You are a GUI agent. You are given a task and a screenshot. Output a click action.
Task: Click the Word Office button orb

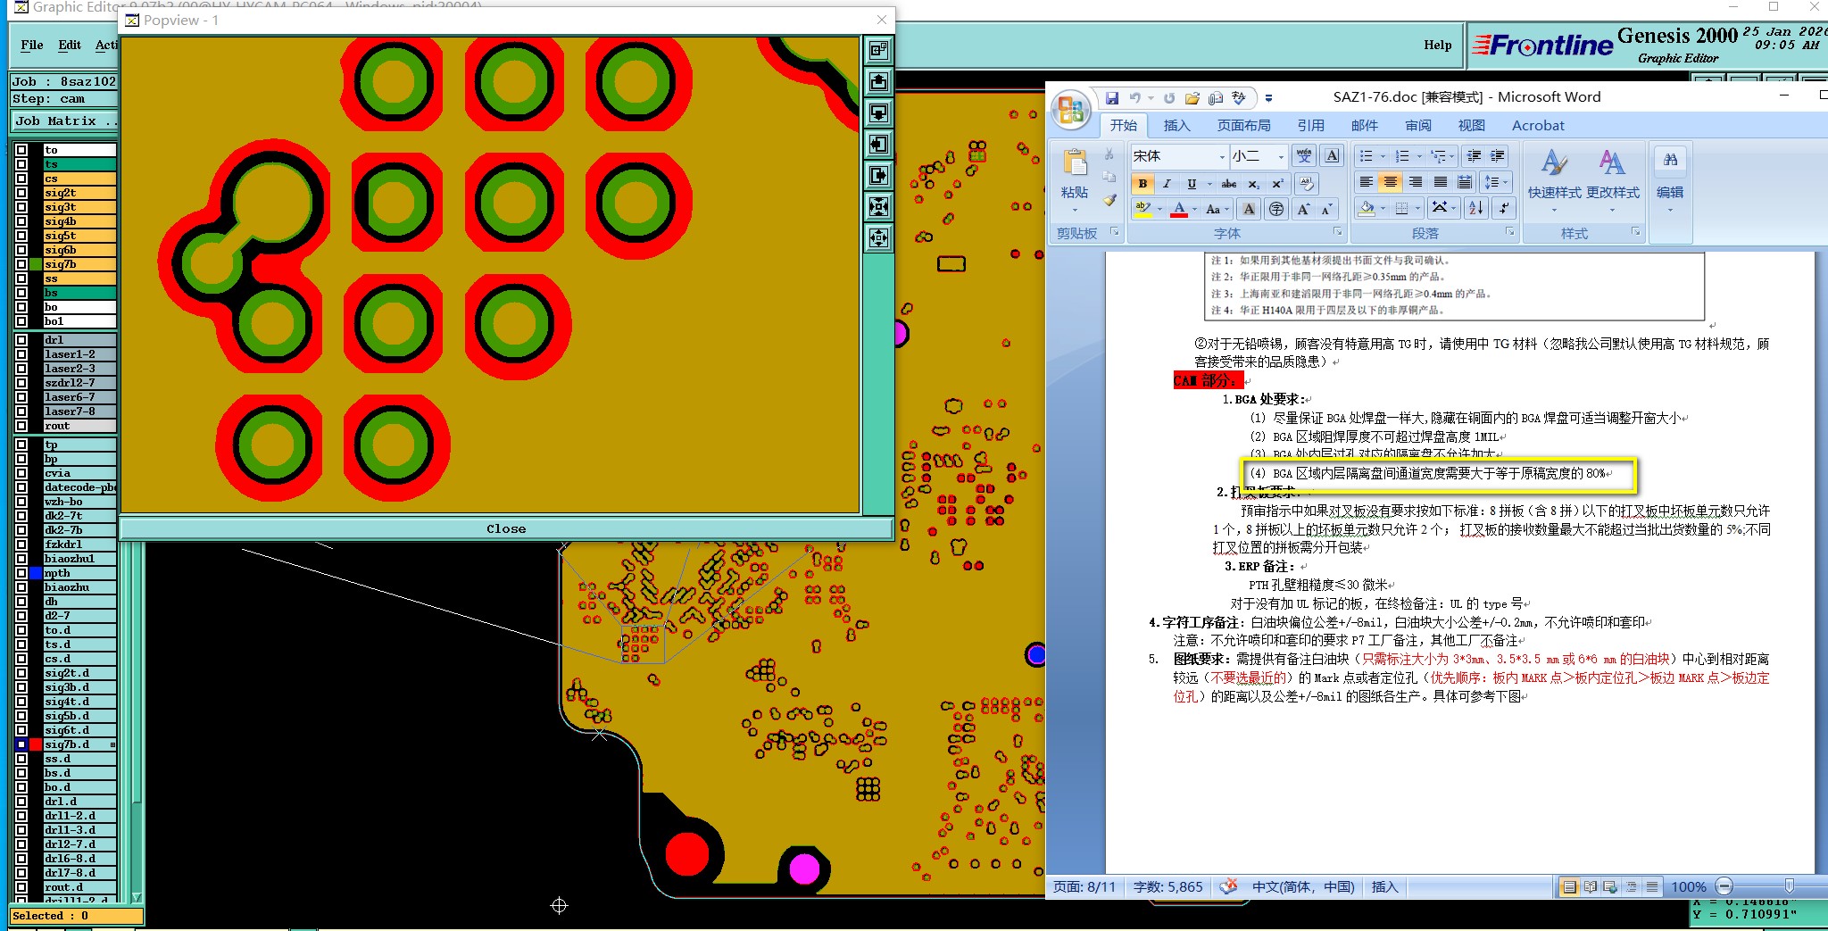tap(1070, 109)
